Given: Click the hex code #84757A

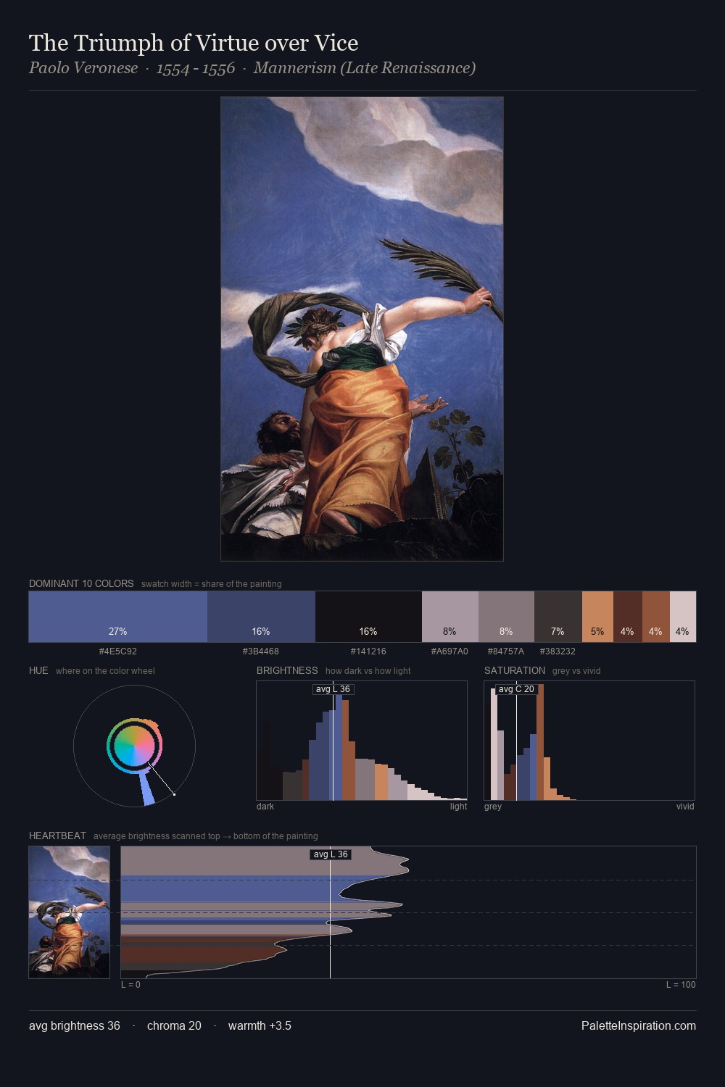Looking at the screenshot, I should 506,651.
